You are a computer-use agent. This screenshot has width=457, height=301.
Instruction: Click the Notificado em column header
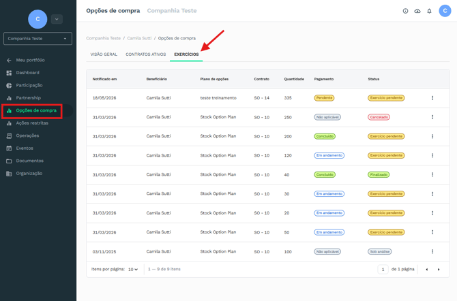pyautogui.click(x=104, y=79)
